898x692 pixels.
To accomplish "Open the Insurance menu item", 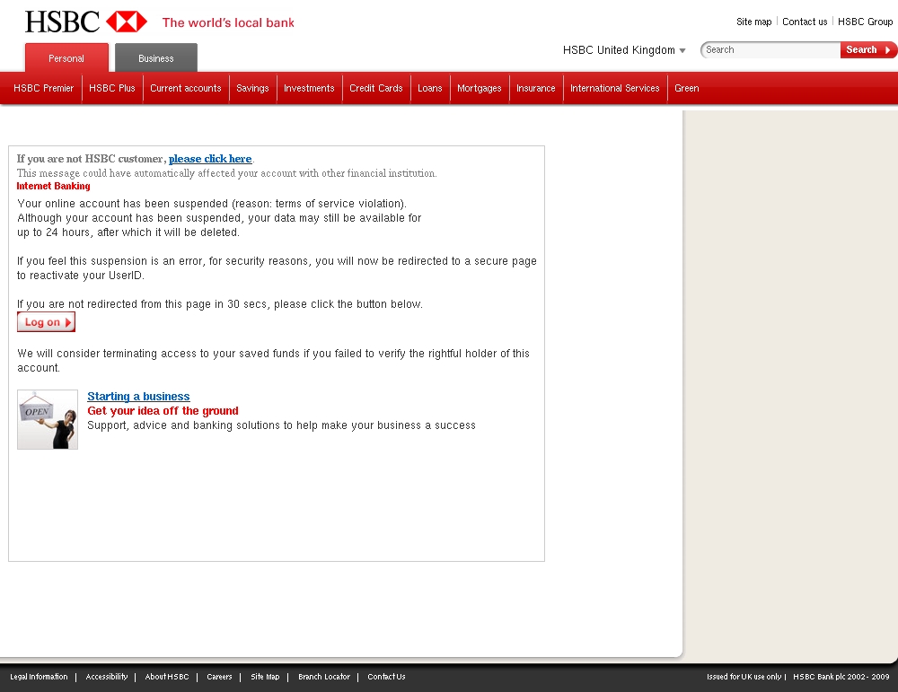I will 536,88.
